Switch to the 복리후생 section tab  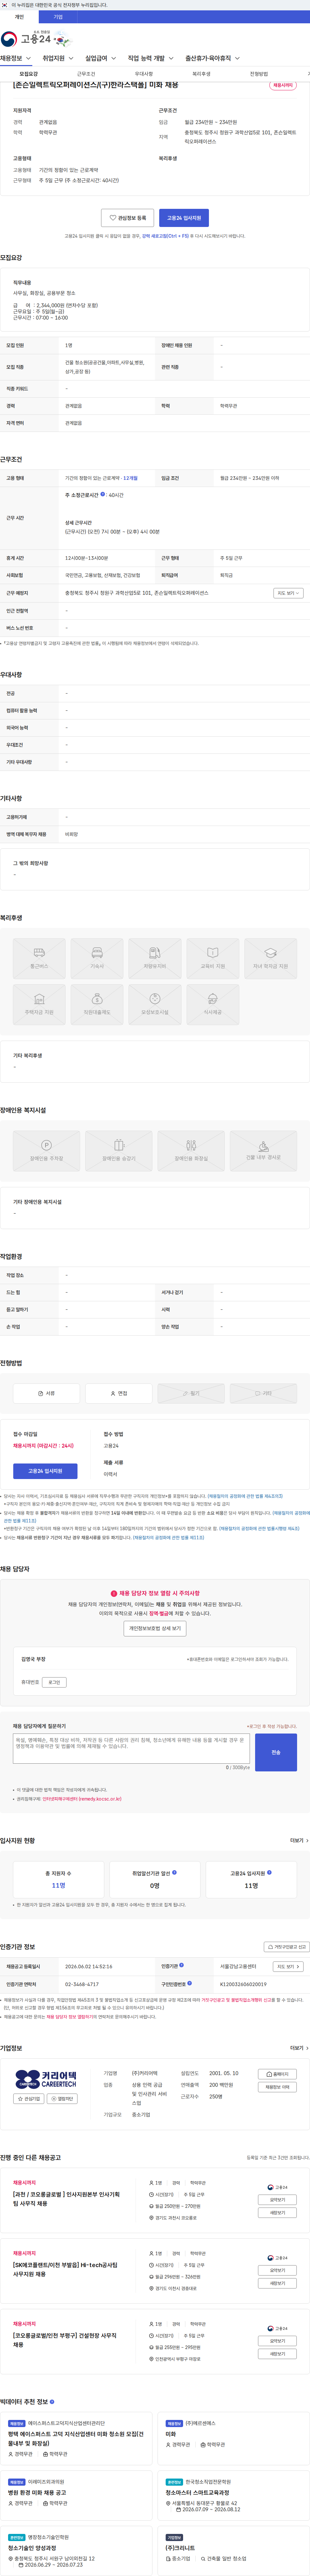pyautogui.click(x=201, y=74)
